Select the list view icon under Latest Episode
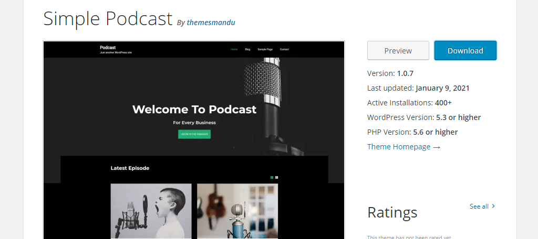This screenshot has height=239, width=538. tap(276, 177)
